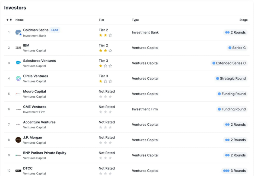Image resolution: width=254 pixels, height=176 pixels.
Task: Open the Goldman Sachs investor link
Action: (x=36, y=30)
